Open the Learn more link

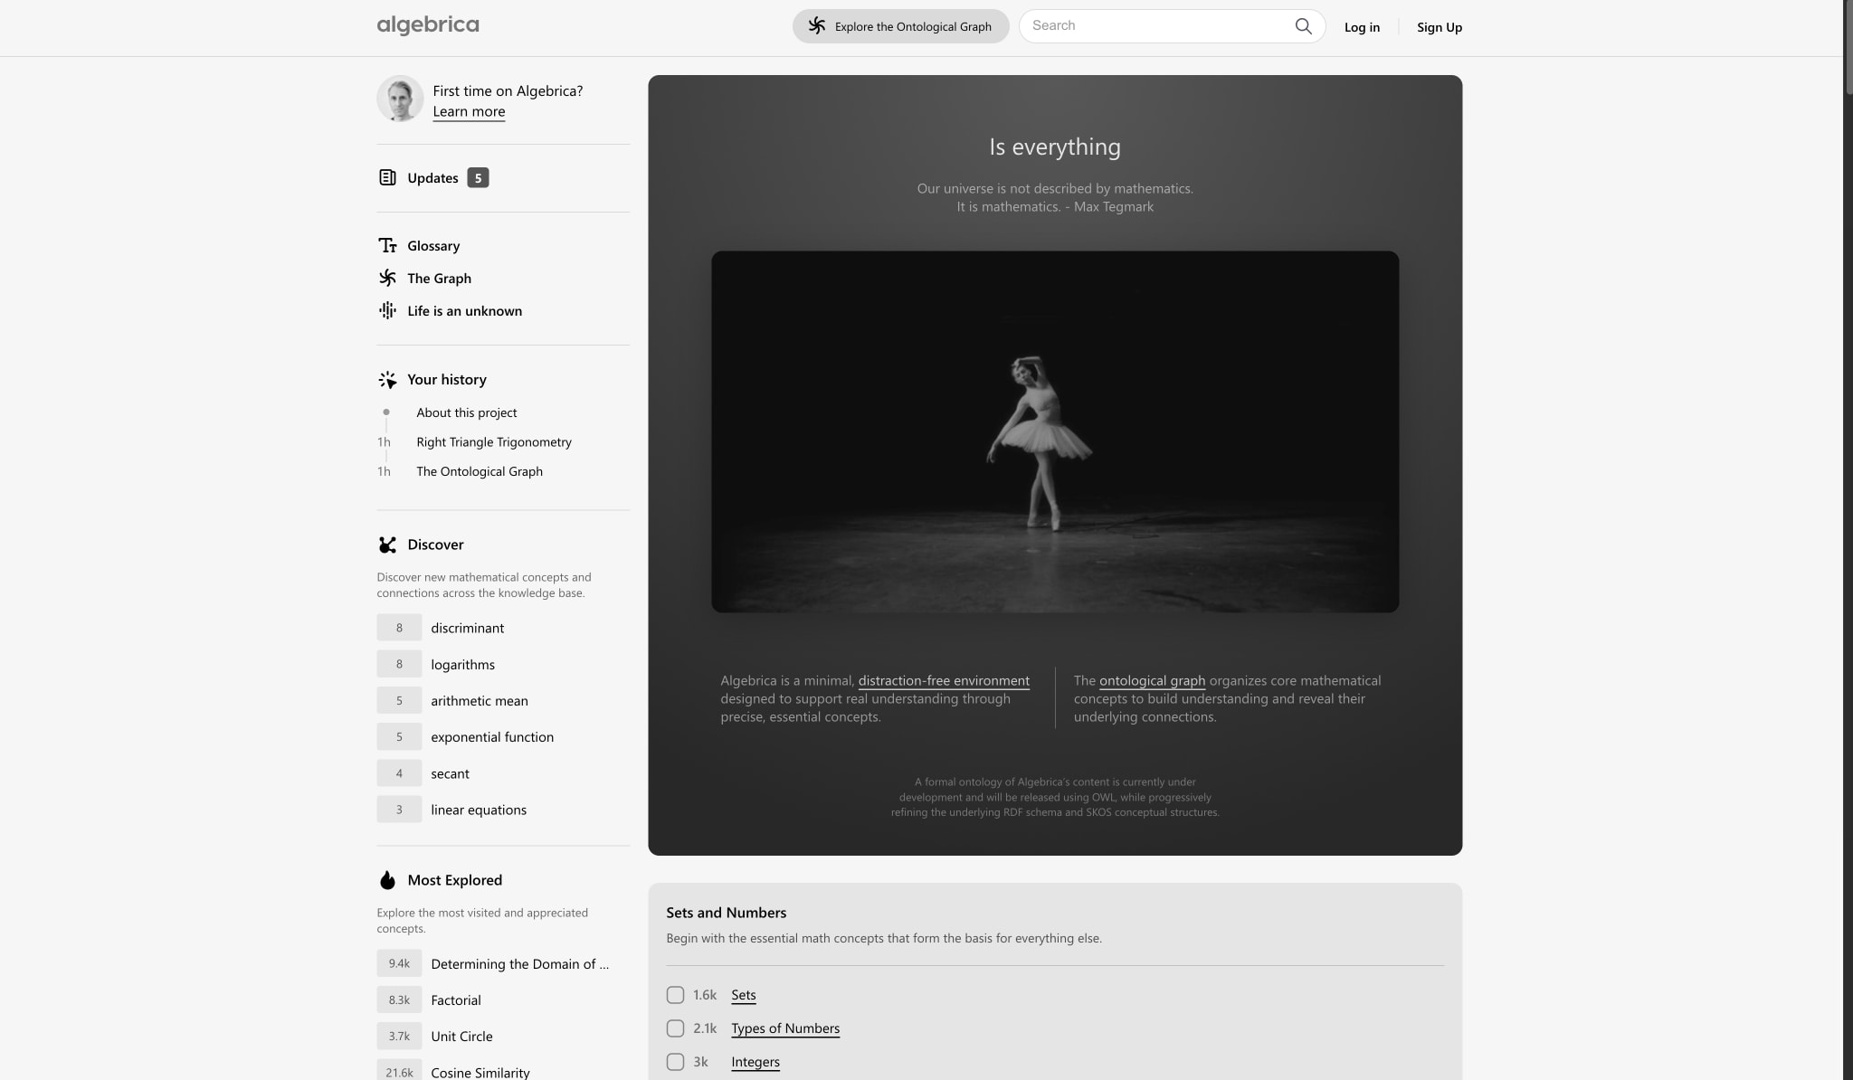[x=469, y=111]
